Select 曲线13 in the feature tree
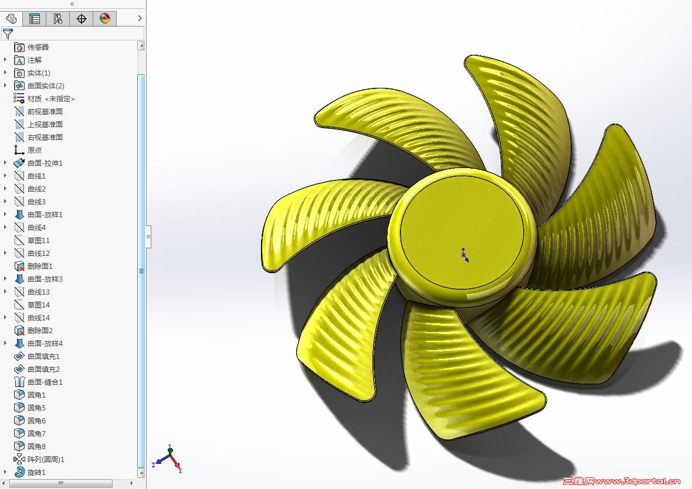 [38, 292]
